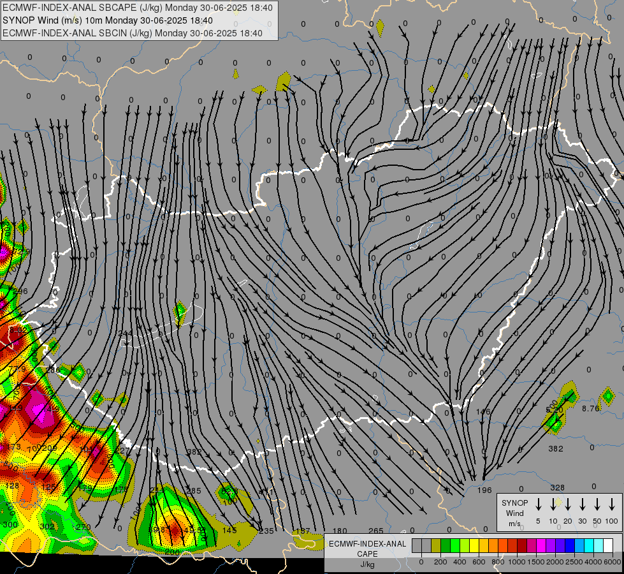The image size is (624, 574).
Task: Click the 2500 tick label on the CAPE scale
Action: [x=574, y=562]
